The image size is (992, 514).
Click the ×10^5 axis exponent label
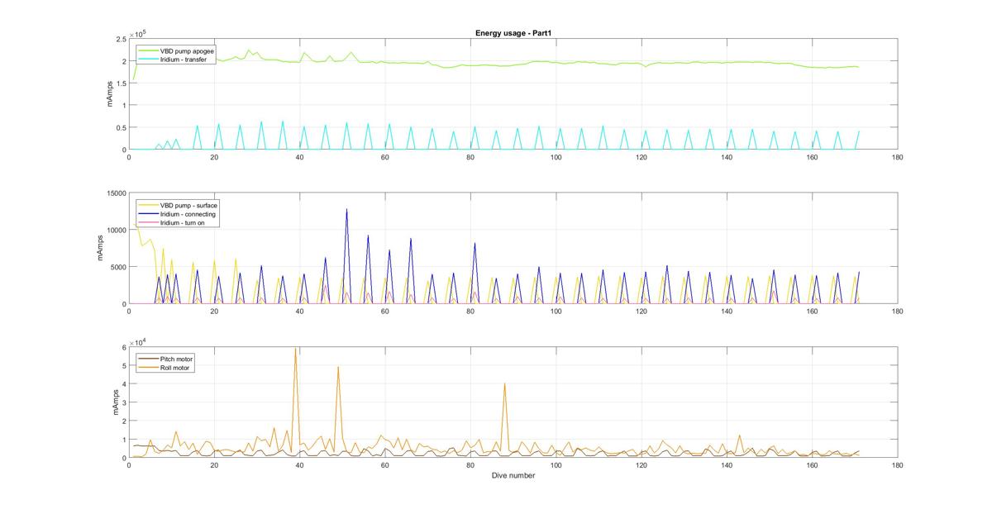[137, 33]
